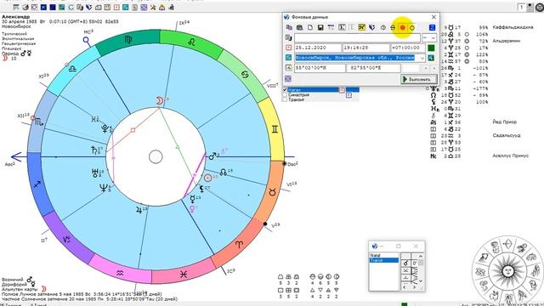Click the Тропический zodiac label
The image size is (544, 306).
pos(14,34)
